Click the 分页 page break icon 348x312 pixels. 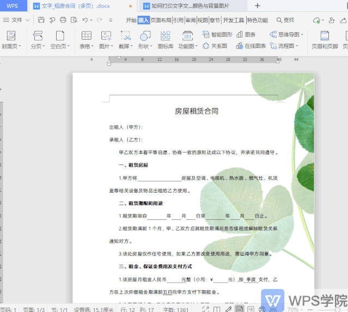[38, 36]
